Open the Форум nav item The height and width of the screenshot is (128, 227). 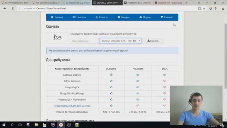pos(145,17)
